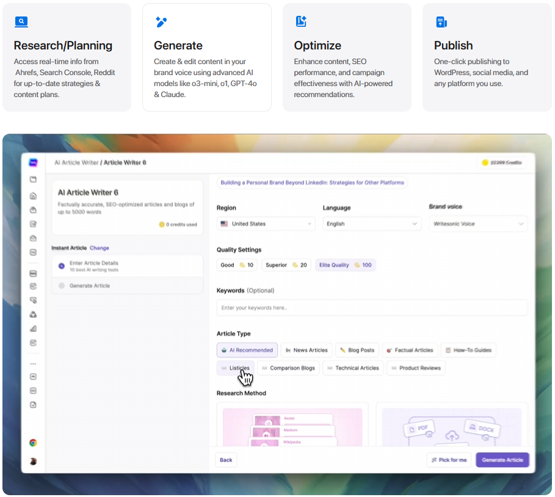Select Listicles article type
555x497 pixels.
[x=236, y=368]
